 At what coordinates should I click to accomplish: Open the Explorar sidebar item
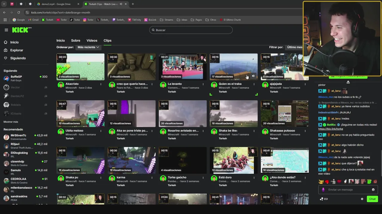17,50
